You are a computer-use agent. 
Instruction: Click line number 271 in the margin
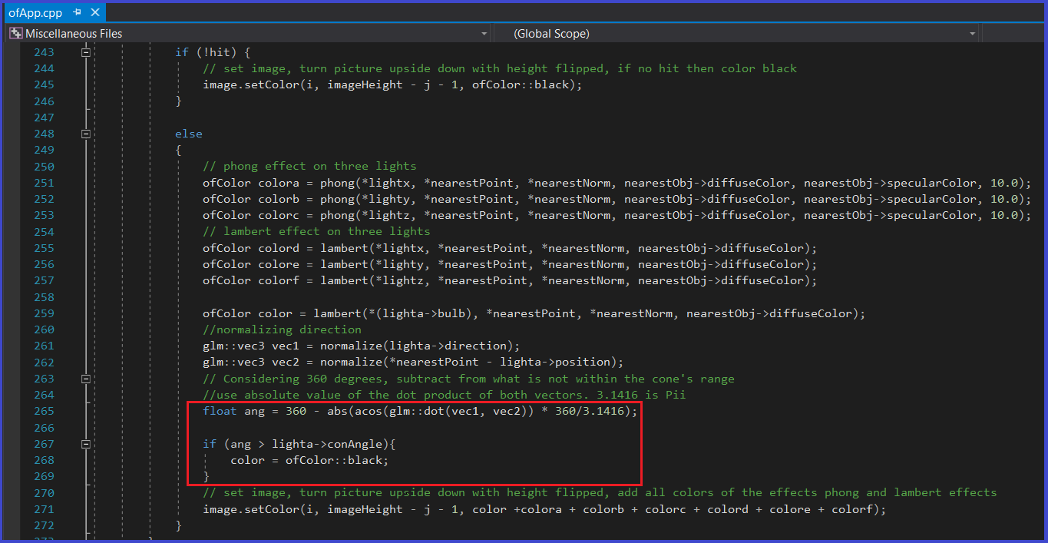tap(45, 509)
